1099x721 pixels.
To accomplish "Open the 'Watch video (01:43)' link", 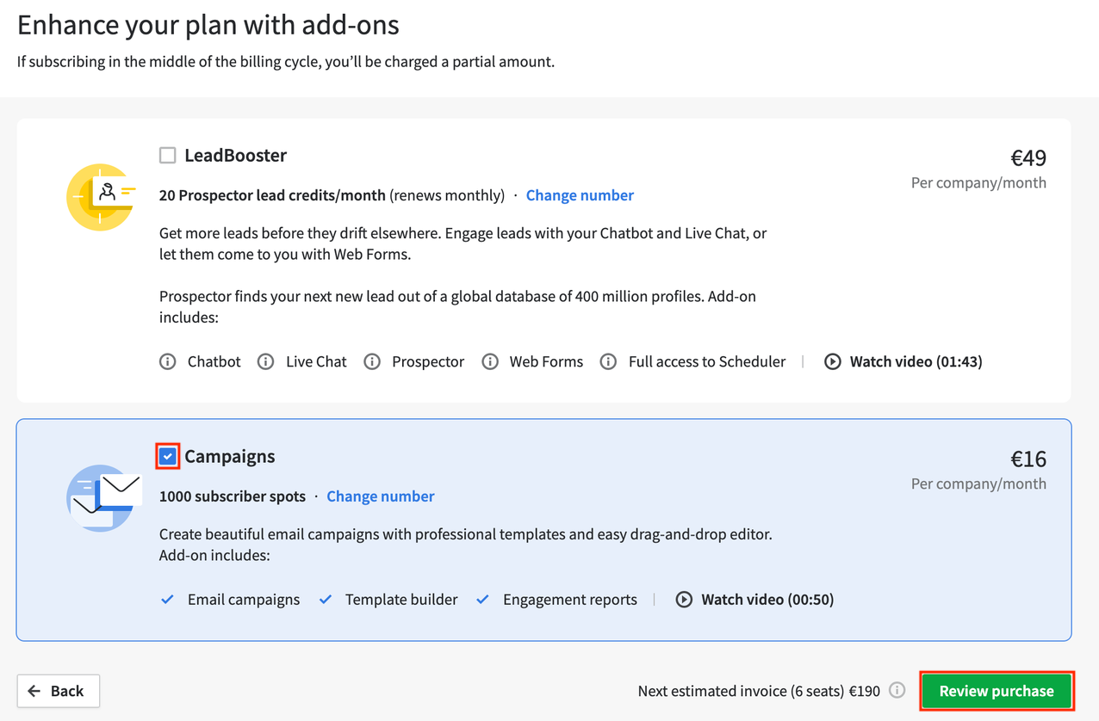I will (916, 361).
